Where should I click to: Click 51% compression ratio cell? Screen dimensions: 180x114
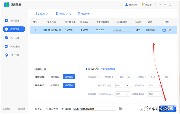(138, 30)
